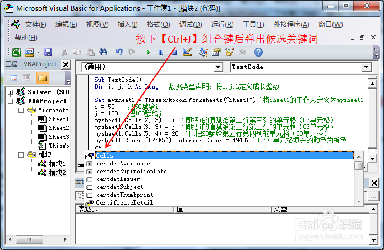Open the Project Explorer toolbar icon
The height and width of the screenshot is (250, 384).
click(x=203, y=52)
